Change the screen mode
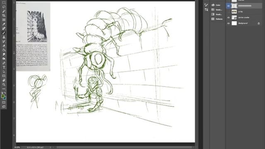 (x=4, y=107)
